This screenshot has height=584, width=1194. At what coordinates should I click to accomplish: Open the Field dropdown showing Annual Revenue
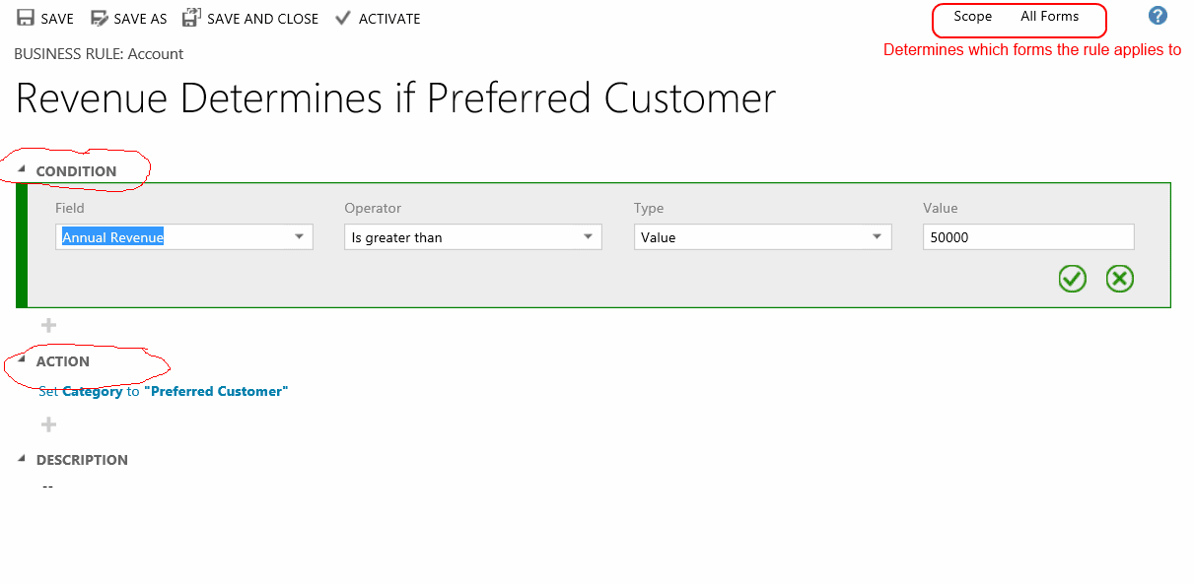click(299, 236)
